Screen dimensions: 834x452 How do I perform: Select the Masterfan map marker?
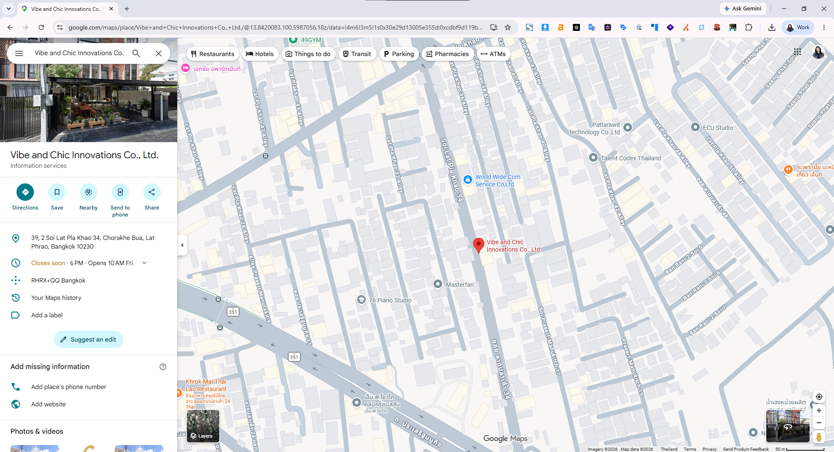point(438,284)
